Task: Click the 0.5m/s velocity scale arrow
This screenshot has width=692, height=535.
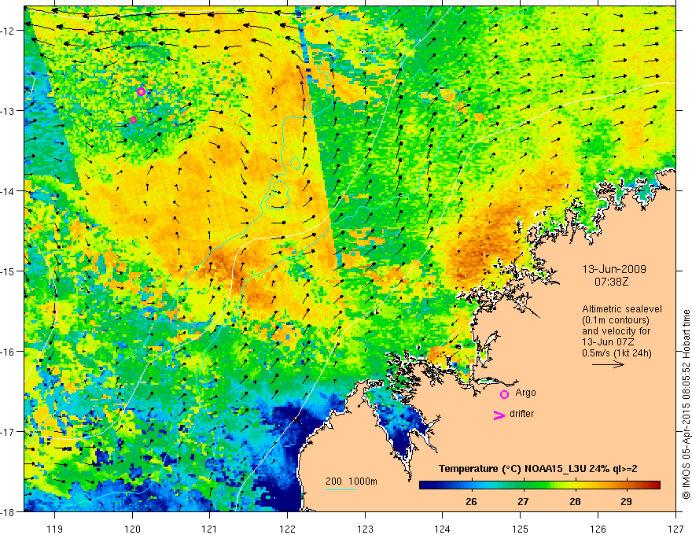Action: tap(608, 364)
